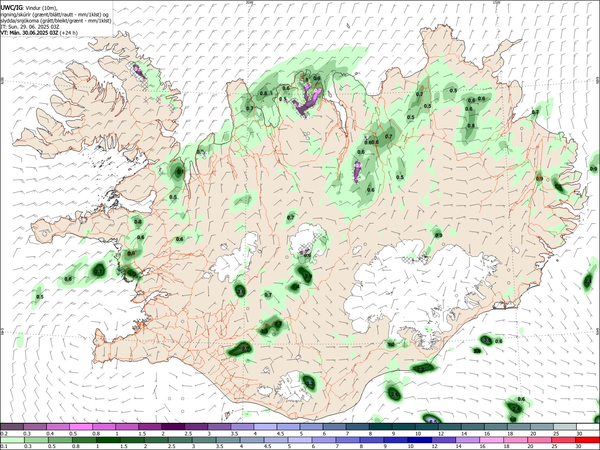Screen dimensions: 600x450
Task: Click the 2.4 precipitation value in the southeast sea
Action: pyautogui.click(x=517, y=409)
